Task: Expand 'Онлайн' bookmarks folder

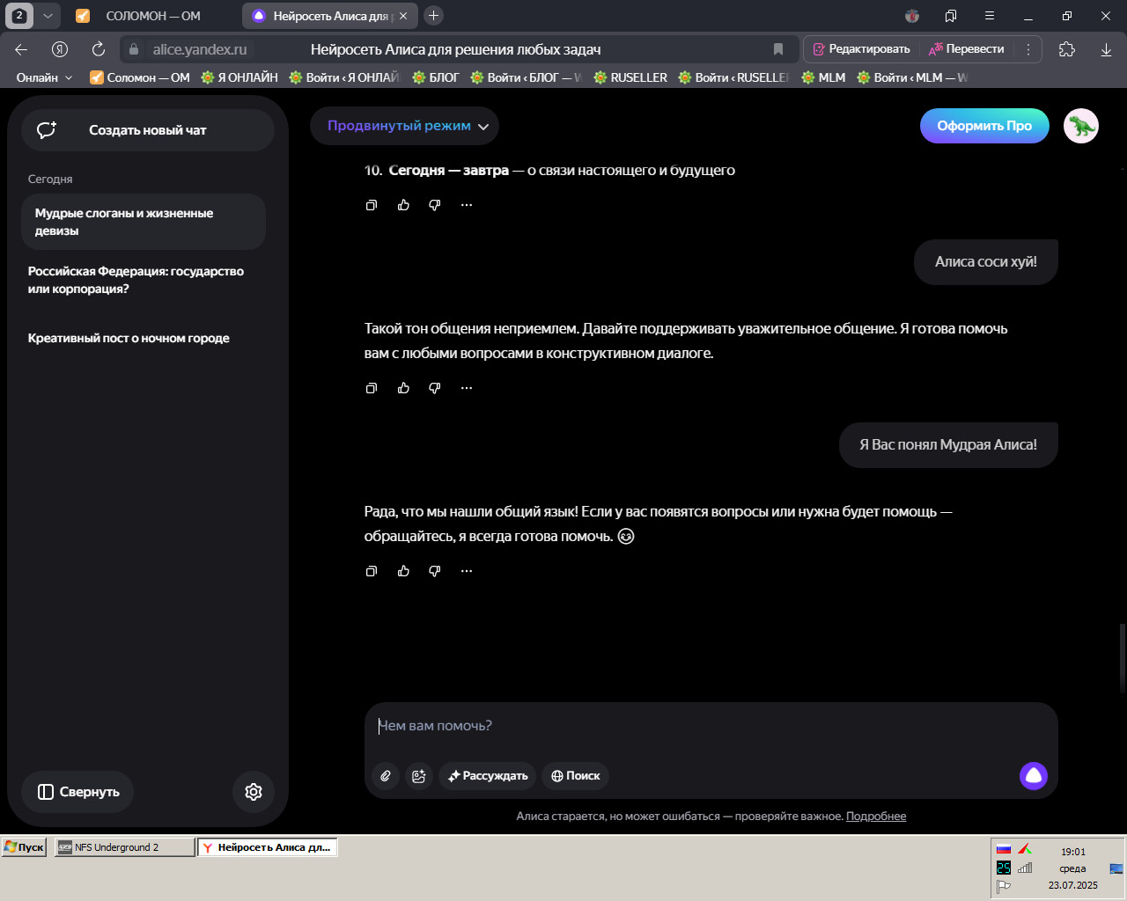Action: [x=44, y=77]
